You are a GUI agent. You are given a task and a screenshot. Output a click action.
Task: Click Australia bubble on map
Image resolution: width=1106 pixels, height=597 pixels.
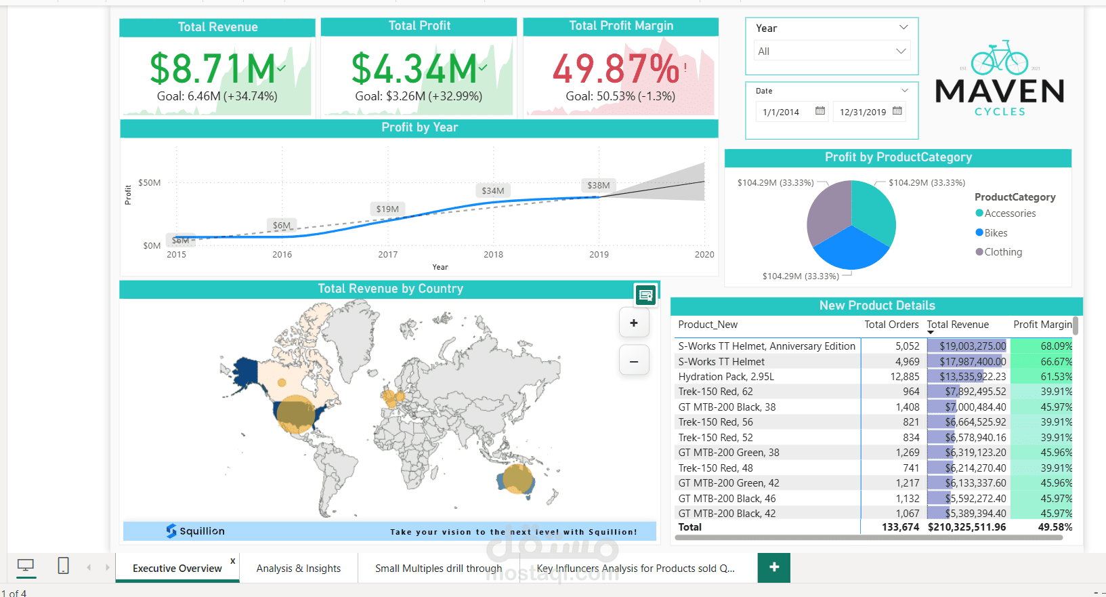518,478
